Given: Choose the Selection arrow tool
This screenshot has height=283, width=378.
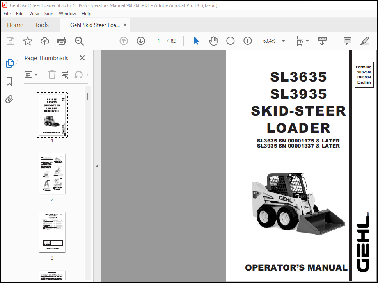Looking at the screenshot, I should (197, 41).
